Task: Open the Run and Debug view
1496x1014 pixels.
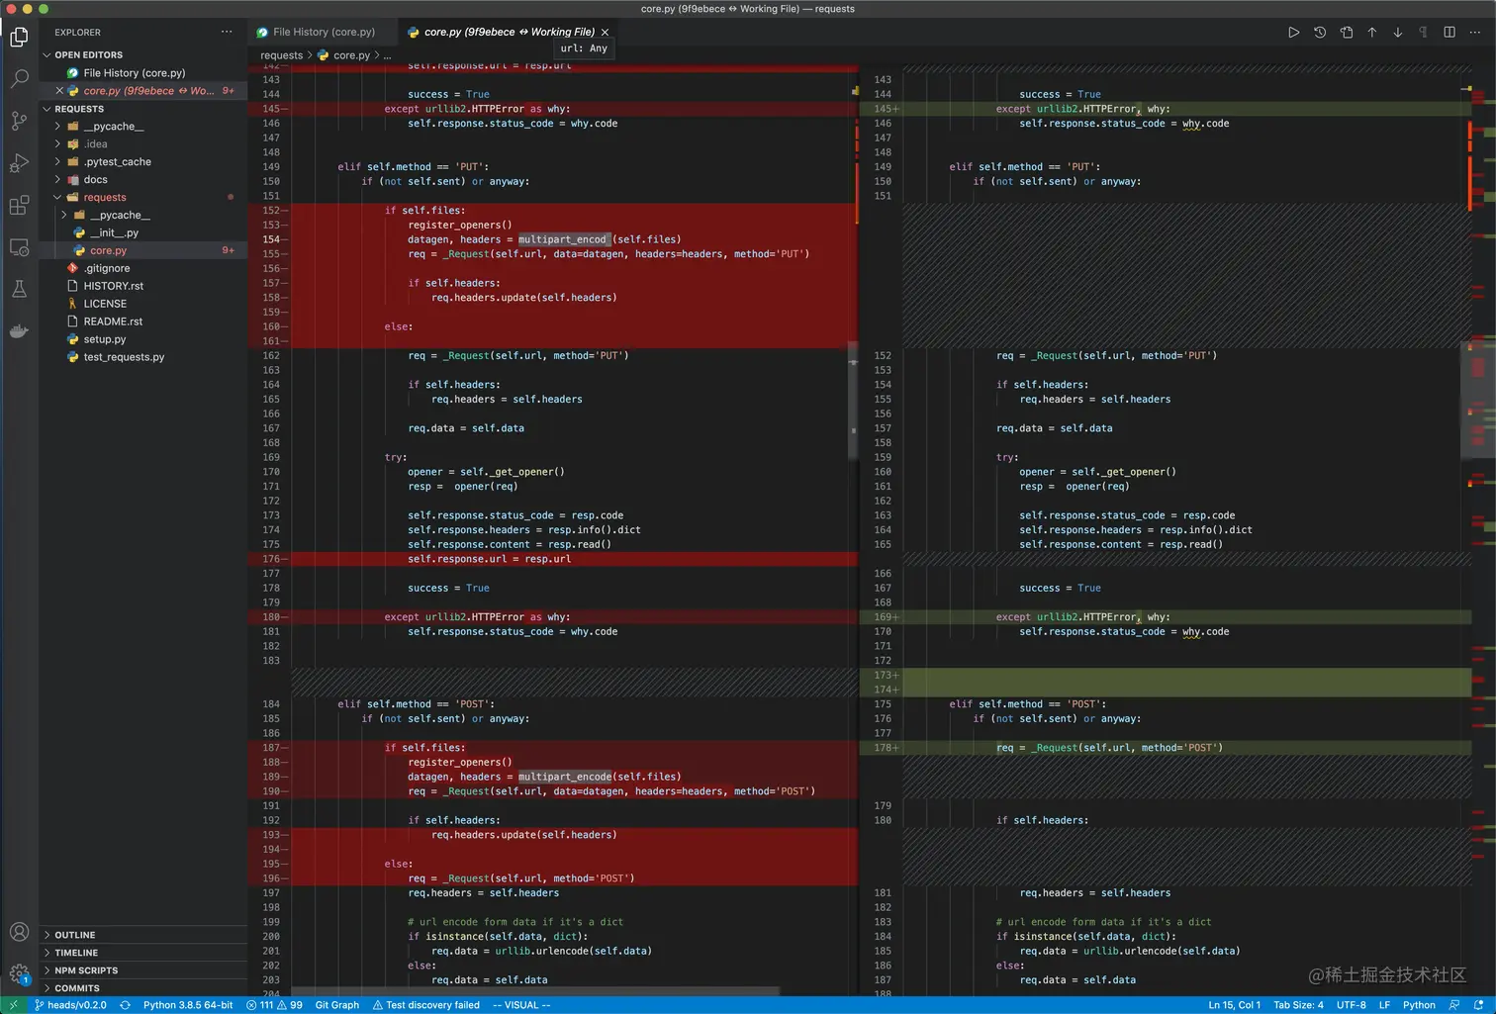Action: 19,163
